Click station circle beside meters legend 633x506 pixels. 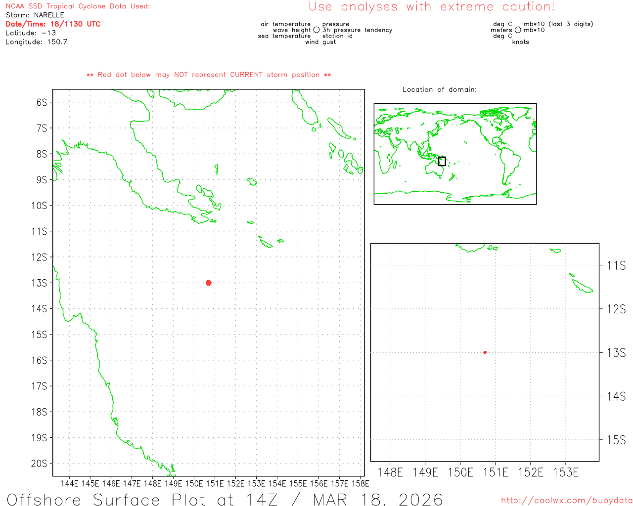coord(518,30)
